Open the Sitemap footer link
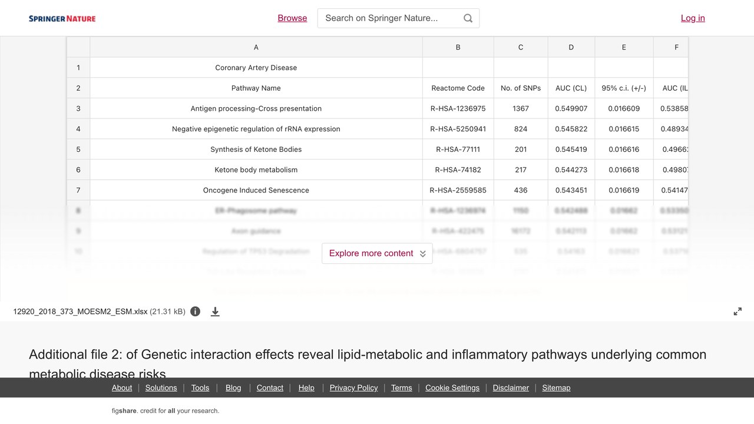 pyautogui.click(x=556, y=387)
